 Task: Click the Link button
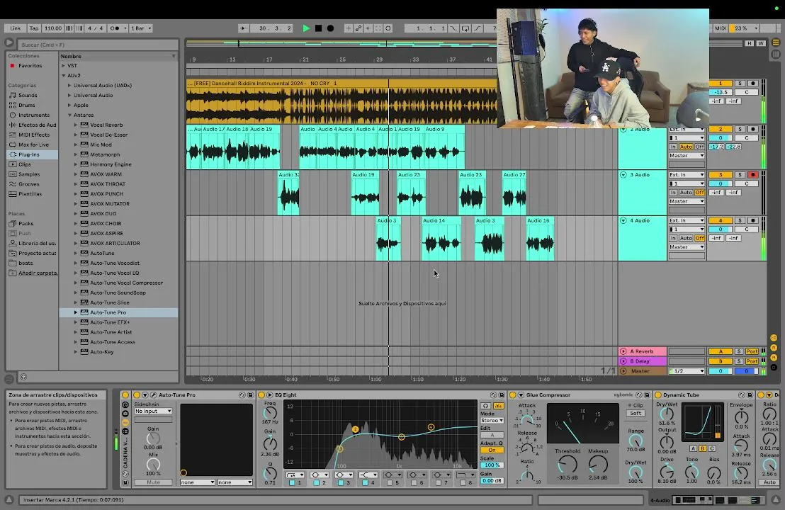tap(15, 28)
